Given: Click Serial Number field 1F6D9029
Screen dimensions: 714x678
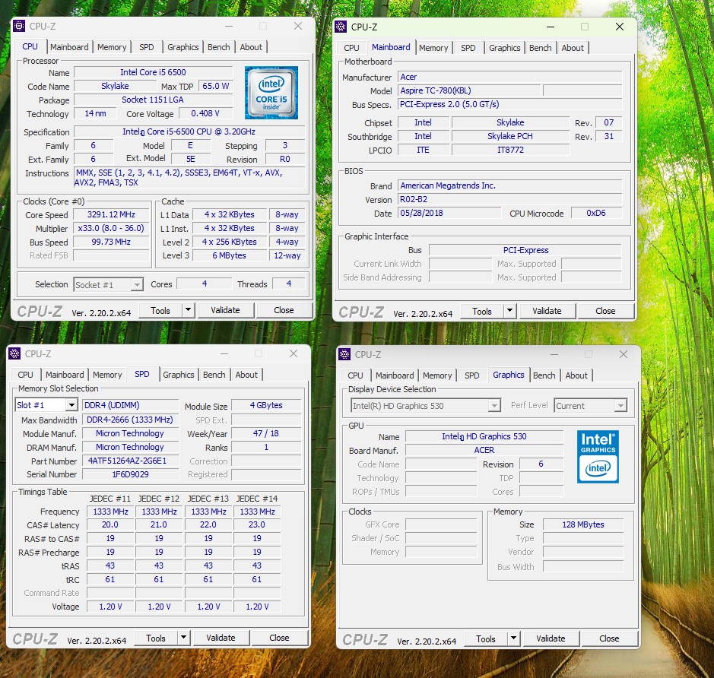Looking at the screenshot, I should click(x=130, y=474).
